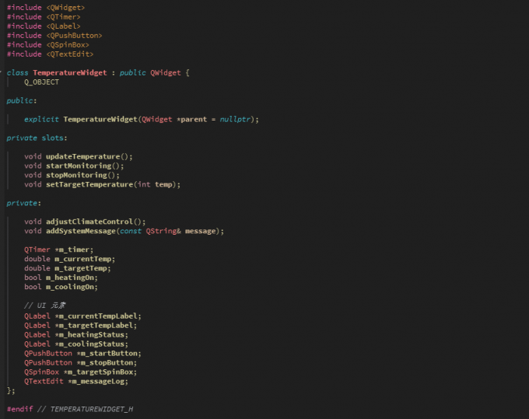Place cursor on Q_OBJECT macro
Viewport: 529px width, 419px height.
[41, 82]
